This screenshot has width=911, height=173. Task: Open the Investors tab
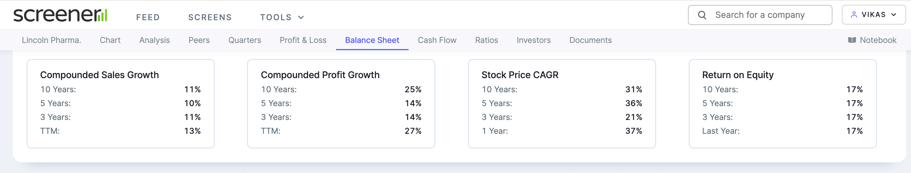pos(534,40)
